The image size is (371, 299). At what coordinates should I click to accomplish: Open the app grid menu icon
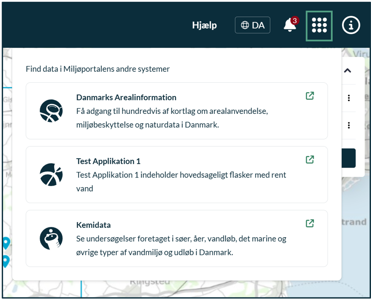[x=319, y=26]
